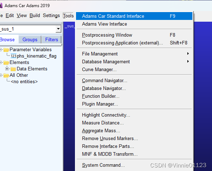
Task: Click File Management submenu arrow
Action: 188,54
